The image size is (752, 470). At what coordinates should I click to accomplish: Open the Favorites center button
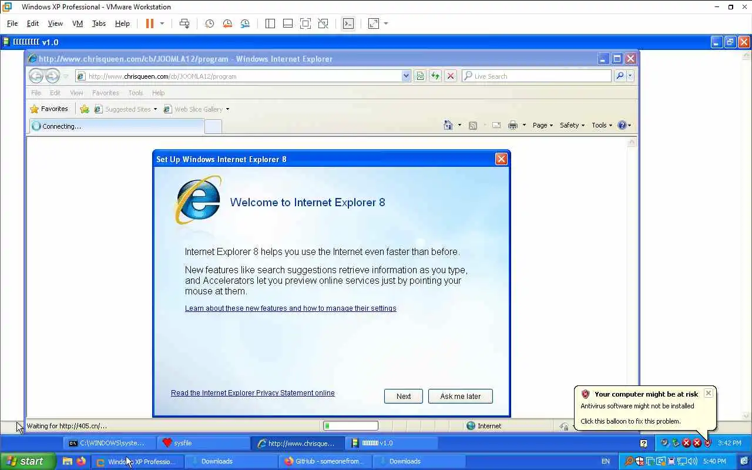click(49, 109)
